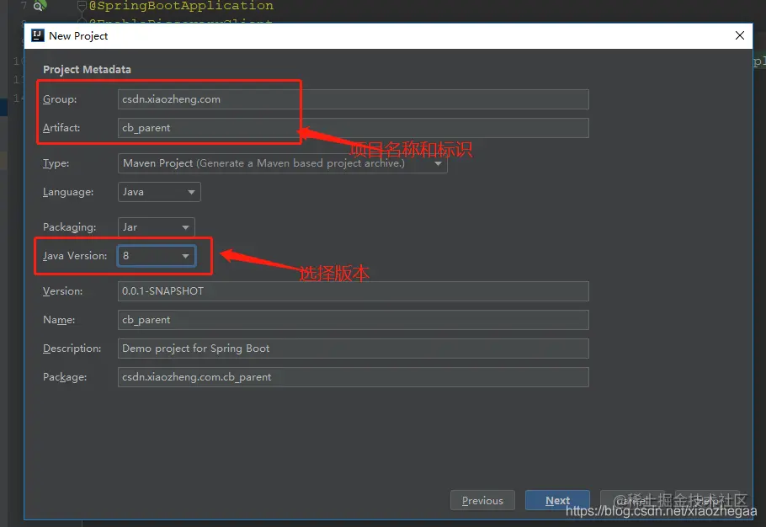This screenshot has width=766, height=527.
Task: Click the gutter run icon in the editor behind the dialog
Action: [x=40, y=6]
